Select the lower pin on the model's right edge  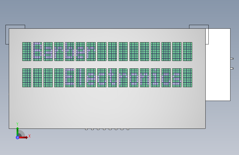(x=232, y=68)
